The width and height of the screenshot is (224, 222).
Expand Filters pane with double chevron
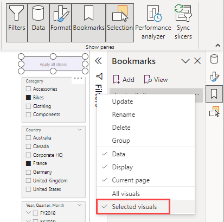click(x=98, y=61)
